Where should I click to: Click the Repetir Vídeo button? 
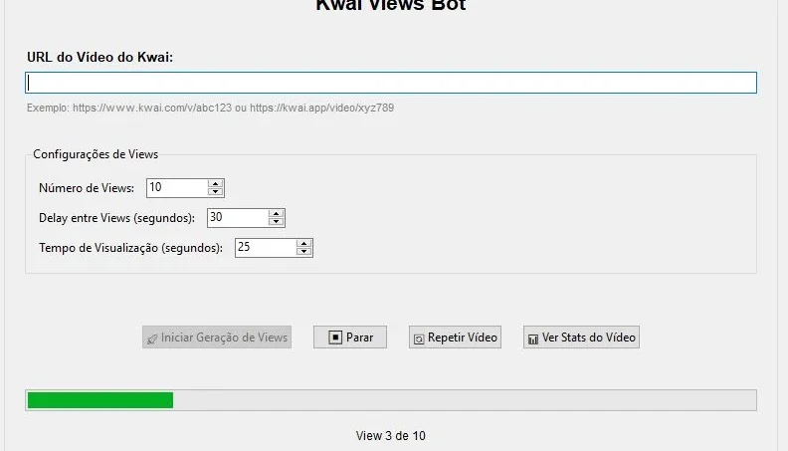[456, 338]
